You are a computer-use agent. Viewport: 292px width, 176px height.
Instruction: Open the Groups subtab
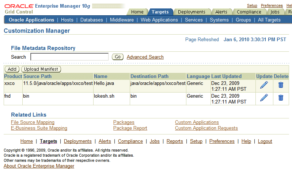(243, 20)
